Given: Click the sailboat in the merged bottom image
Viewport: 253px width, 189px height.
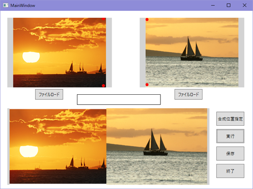Looking at the screenshot, I should [155, 143].
